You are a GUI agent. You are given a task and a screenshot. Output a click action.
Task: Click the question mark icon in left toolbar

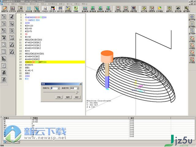point(12,38)
